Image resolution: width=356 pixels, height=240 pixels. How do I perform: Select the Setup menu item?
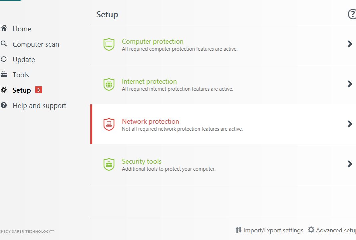click(22, 90)
